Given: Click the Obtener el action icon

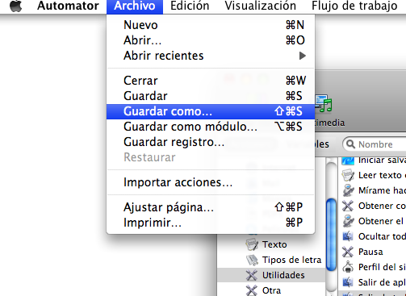Looking at the screenshot, I should pyautogui.click(x=348, y=221).
